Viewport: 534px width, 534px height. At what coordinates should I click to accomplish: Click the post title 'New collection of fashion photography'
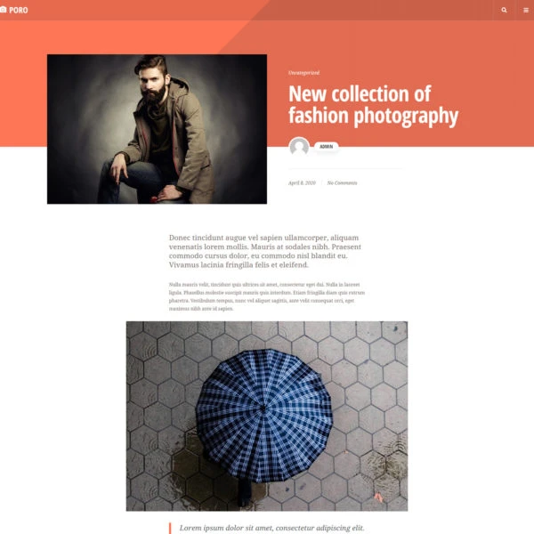[x=373, y=105]
